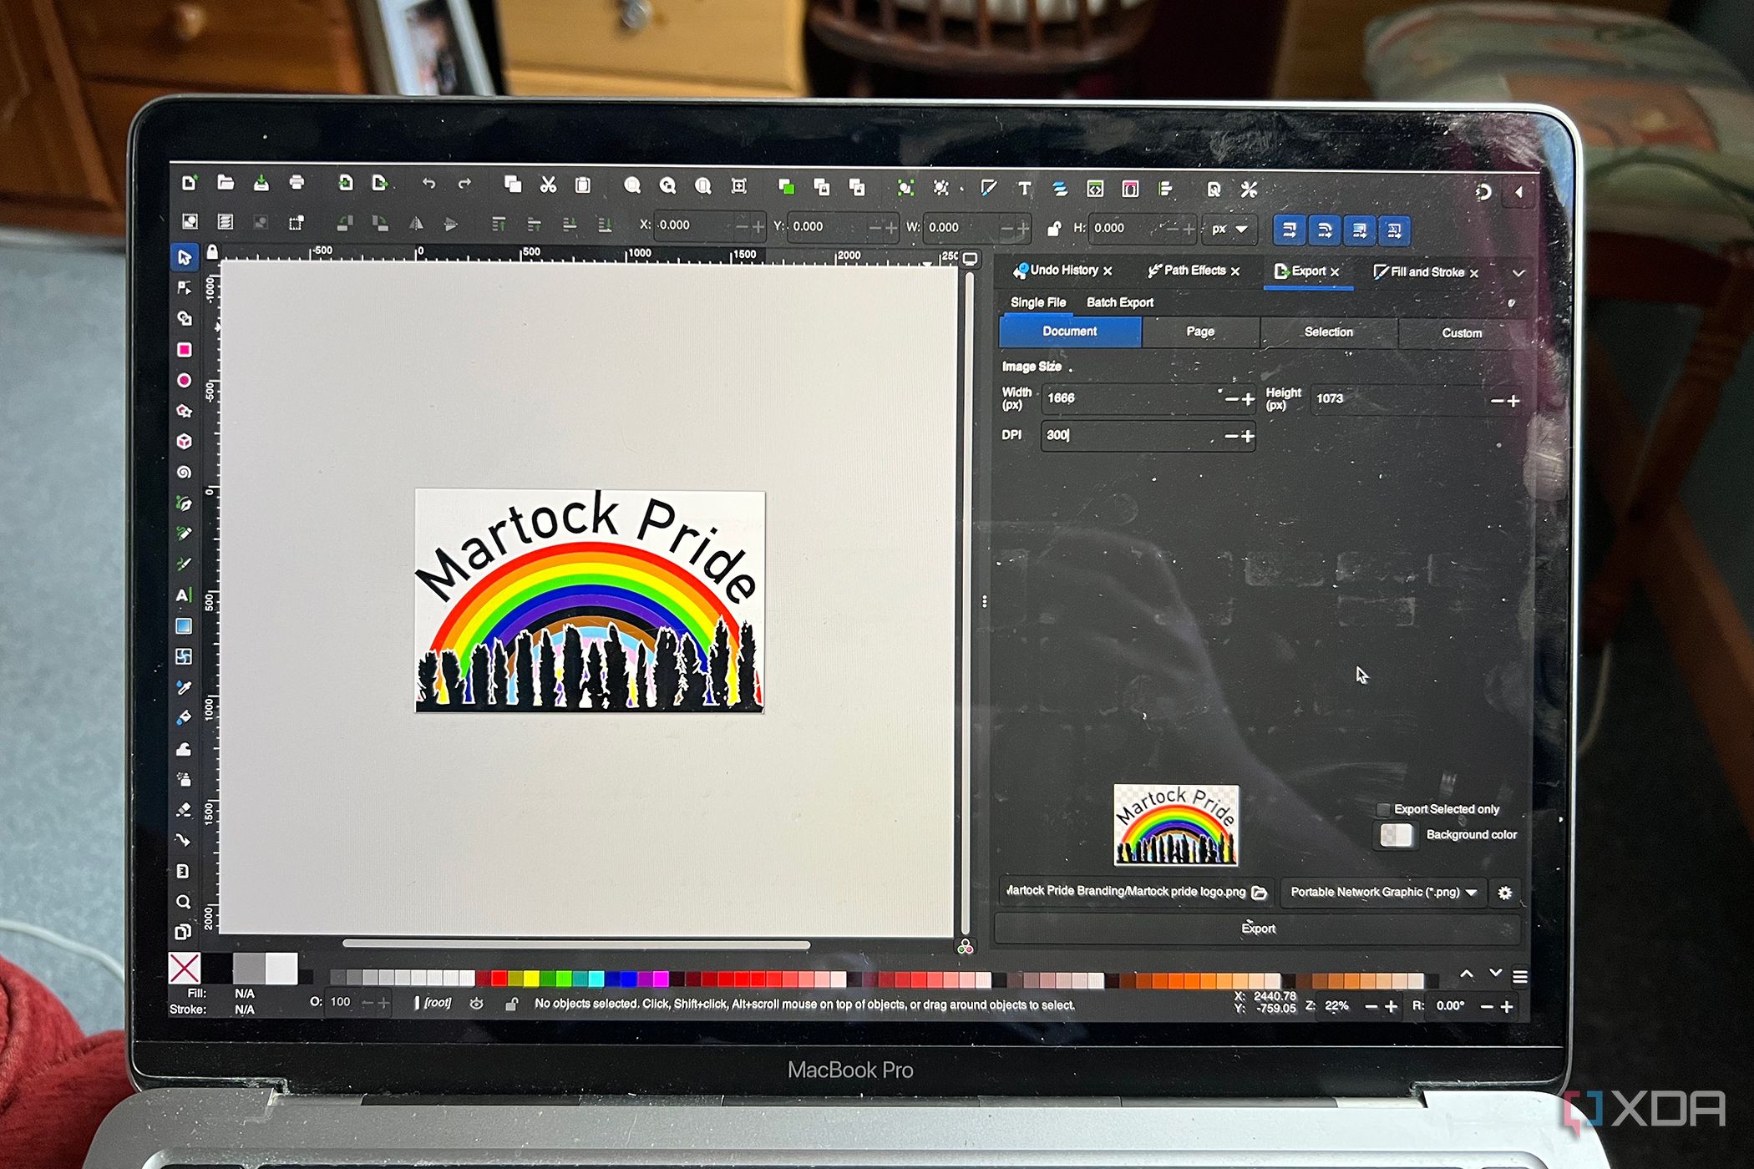1754x1169 pixels.
Task: Open the XML editor icon
Action: click(x=1095, y=189)
